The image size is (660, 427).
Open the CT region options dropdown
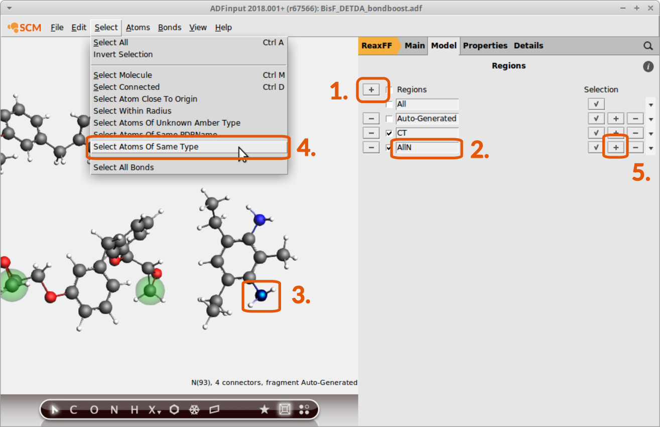click(x=651, y=134)
